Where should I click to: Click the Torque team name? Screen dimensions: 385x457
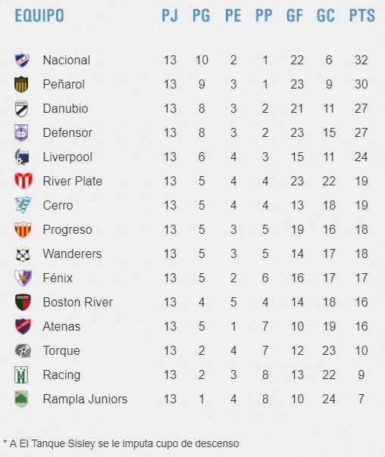61,350
